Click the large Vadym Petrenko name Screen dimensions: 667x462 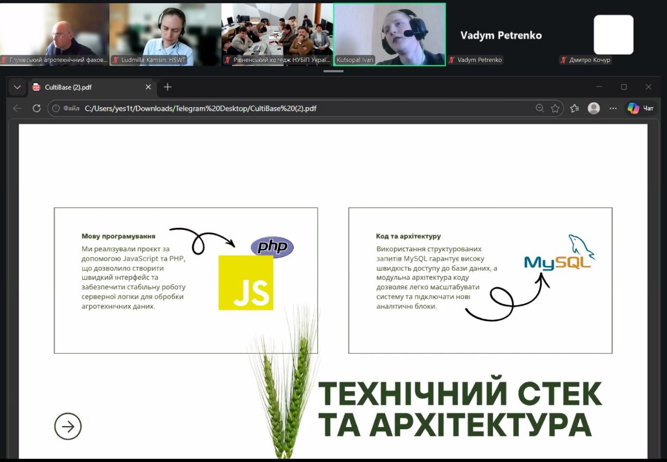[501, 35]
